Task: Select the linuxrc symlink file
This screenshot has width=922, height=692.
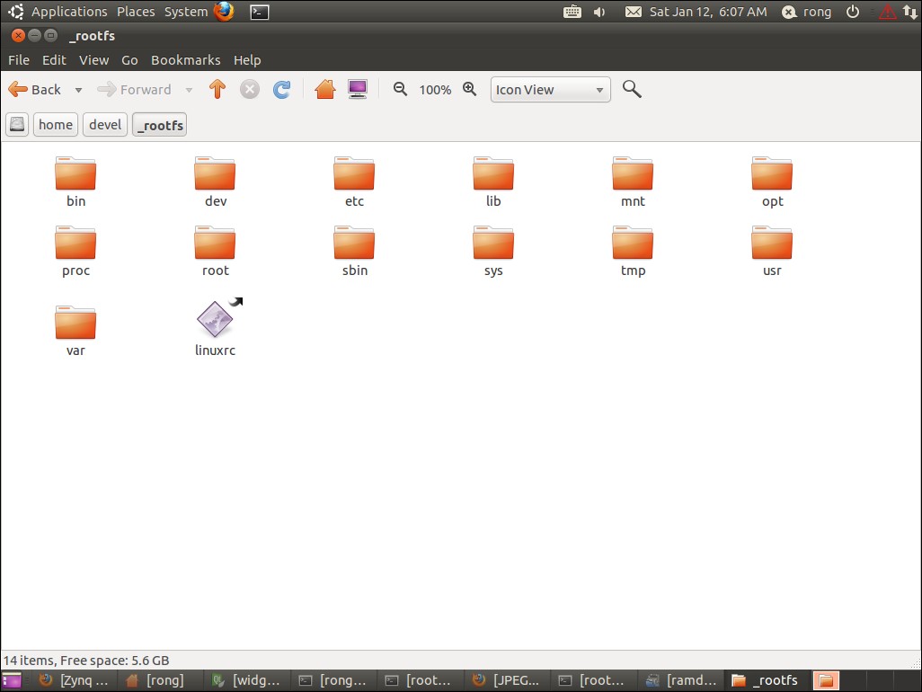Action: tap(215, 327)
